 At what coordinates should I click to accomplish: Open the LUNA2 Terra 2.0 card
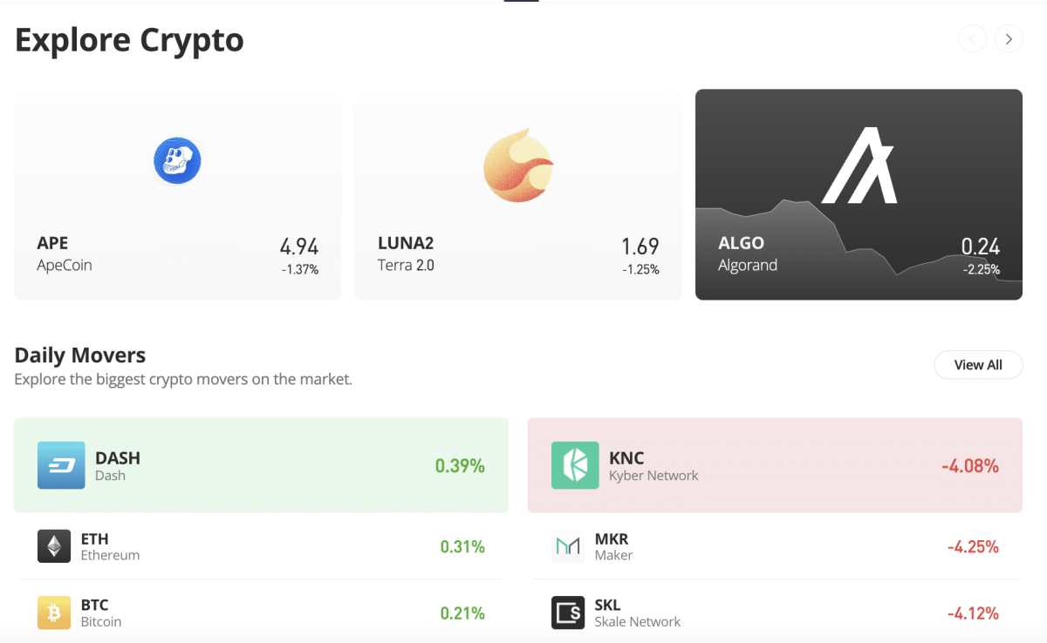518,194
